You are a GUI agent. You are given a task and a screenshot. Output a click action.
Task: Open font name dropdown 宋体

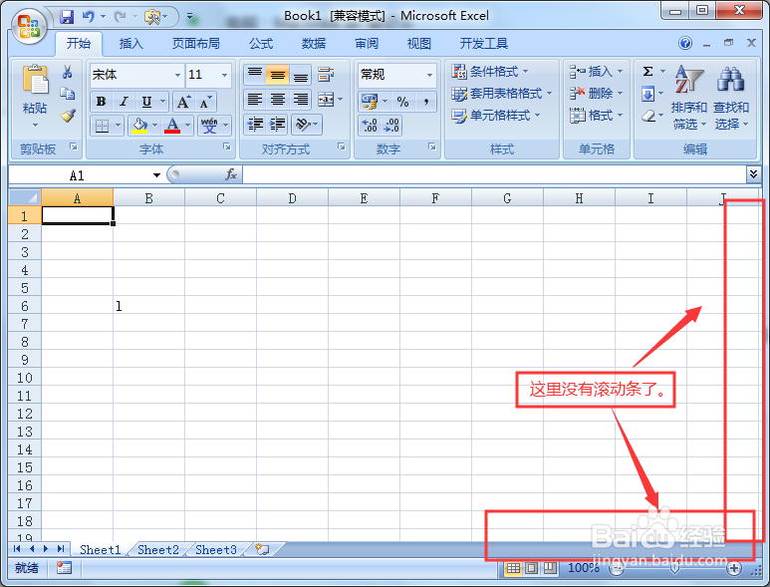click(x=177, y=75)
